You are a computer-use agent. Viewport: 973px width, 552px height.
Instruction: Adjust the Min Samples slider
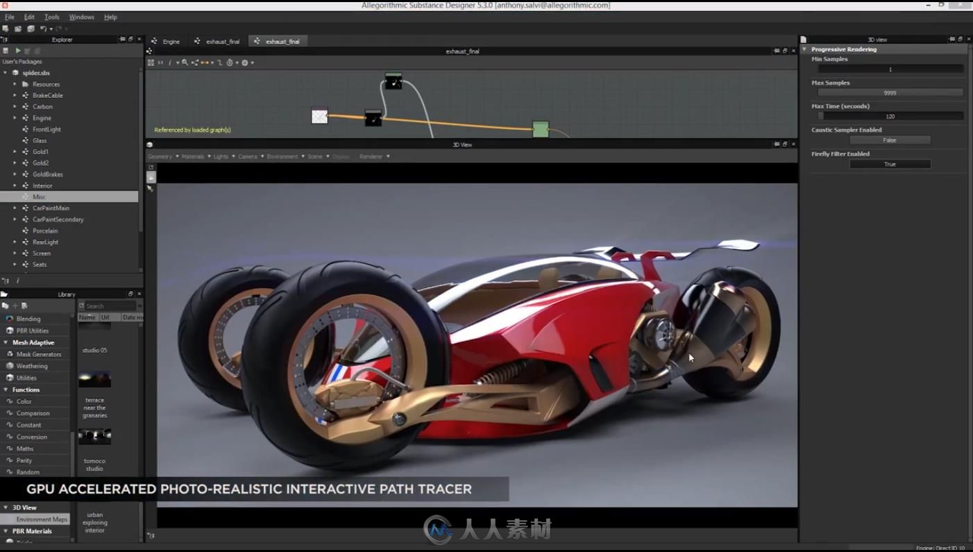tap(890, 69)
